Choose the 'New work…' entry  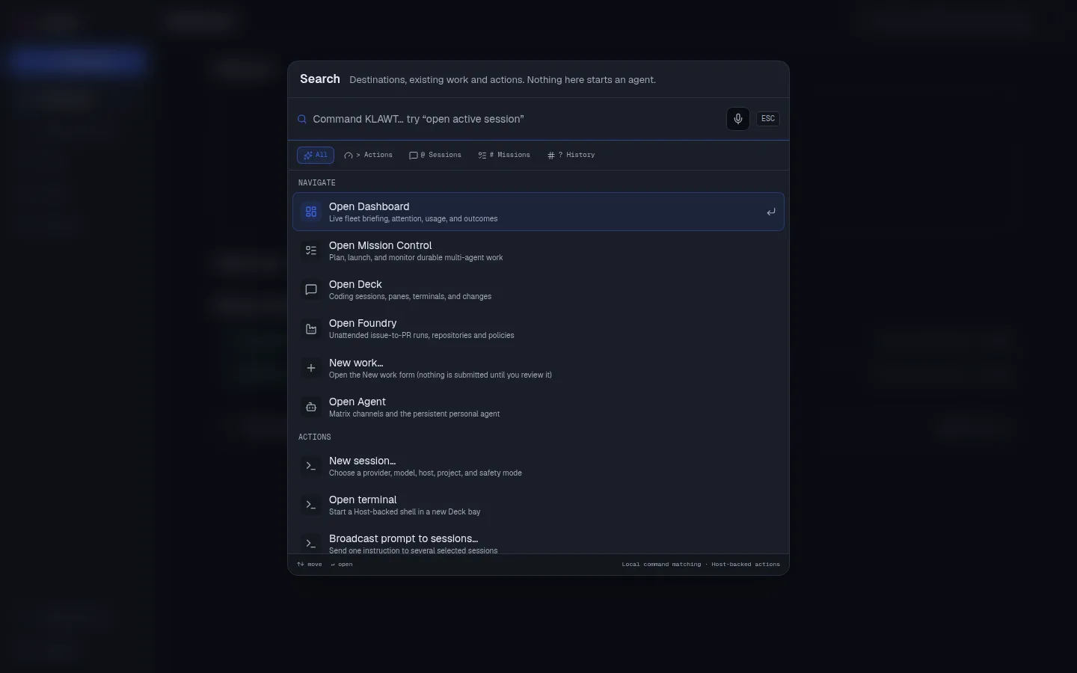pos(538,368)
